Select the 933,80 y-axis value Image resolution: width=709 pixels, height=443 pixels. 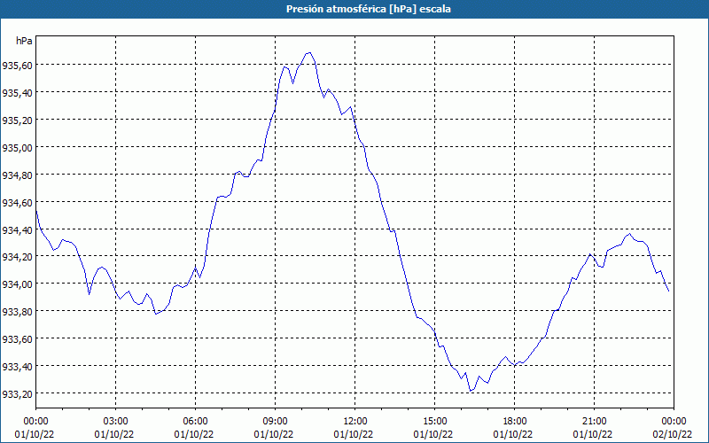click(x=17, y=312)
